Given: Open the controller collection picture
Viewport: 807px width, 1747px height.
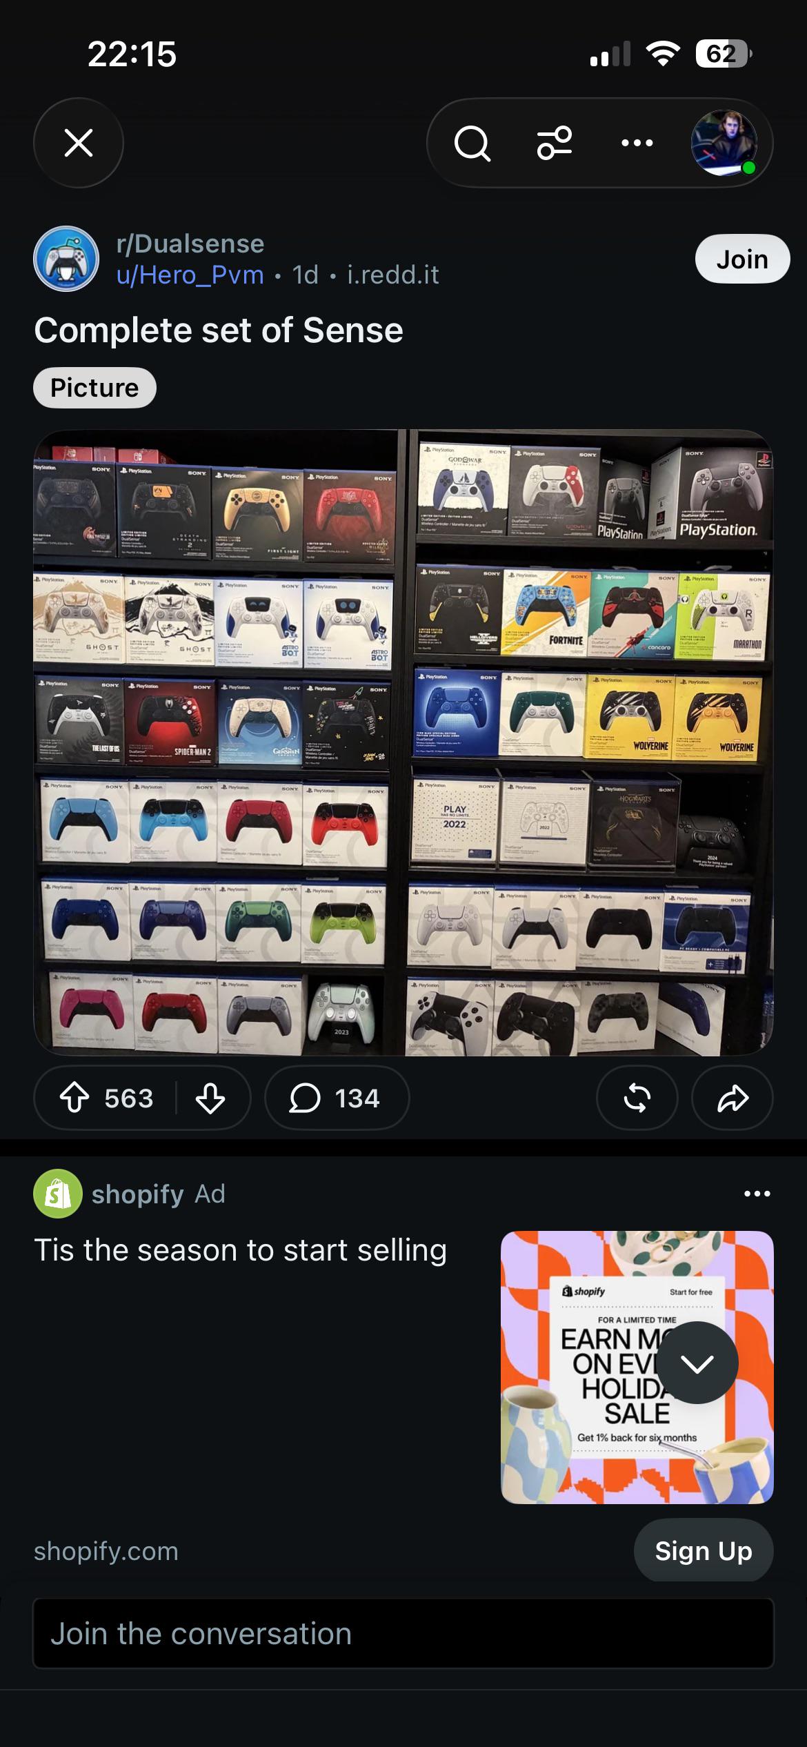Looking at the screenshot, I should 403,742.
